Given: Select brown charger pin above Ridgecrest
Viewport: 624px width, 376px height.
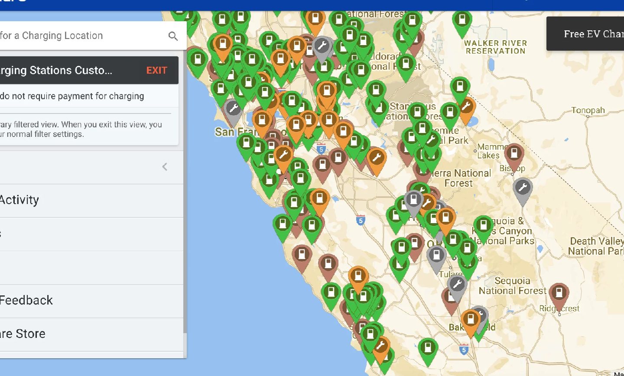Looking at the screenshot, I should [x=559, y=293].
